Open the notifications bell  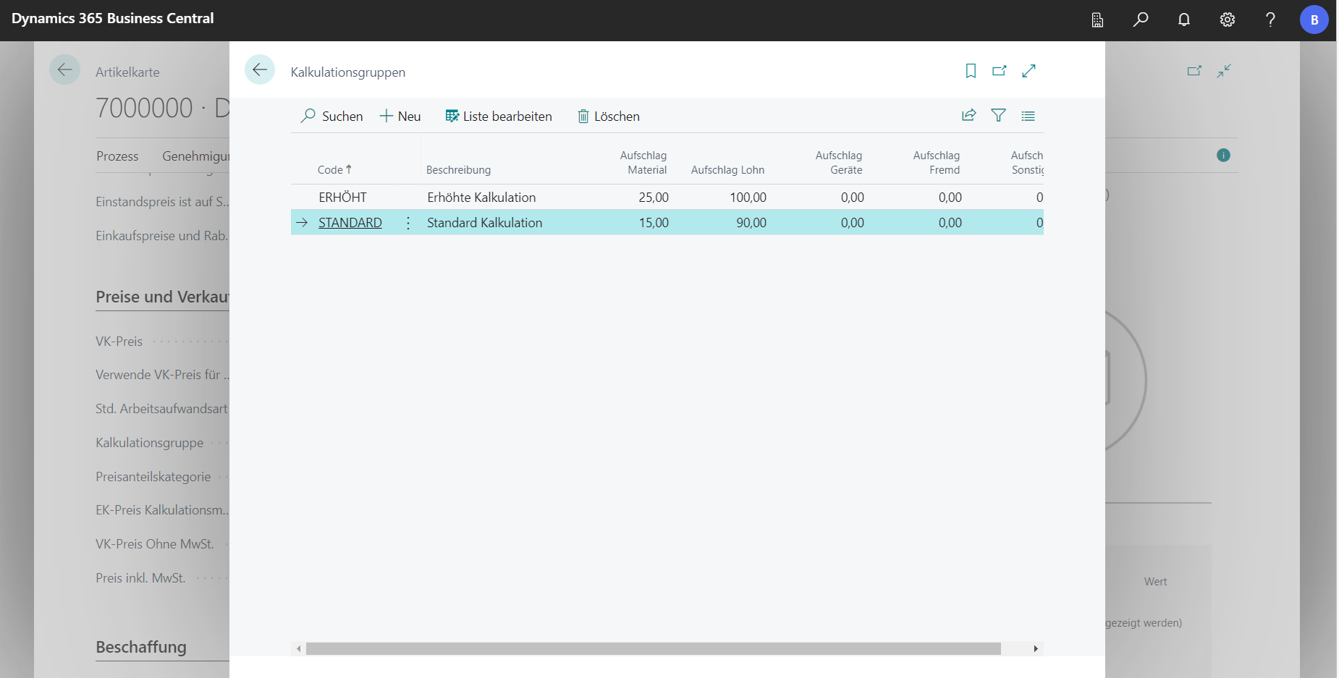pyautogui.click(x=1184, y=20)
